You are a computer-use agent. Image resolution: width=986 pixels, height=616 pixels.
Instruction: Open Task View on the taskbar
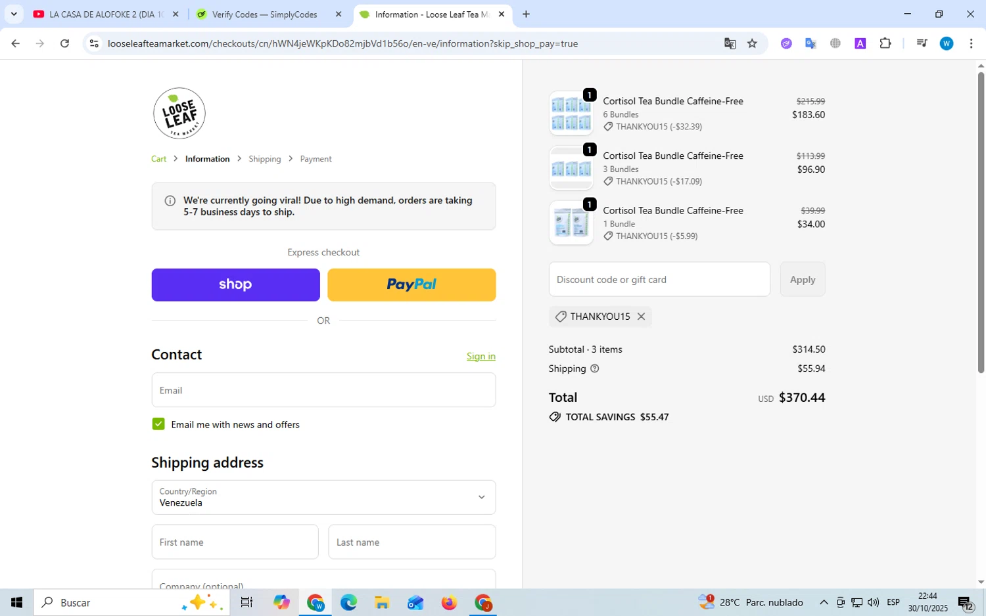tap(246, 602)
